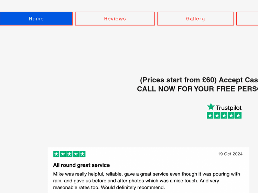Click the cut-off tab right of Gallery
Image resolution: width=258 pixels, height=193 pixels.
coord(247,19)
